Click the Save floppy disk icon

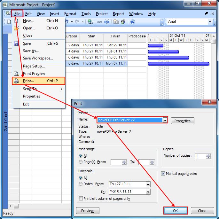(x=16, y=43)
